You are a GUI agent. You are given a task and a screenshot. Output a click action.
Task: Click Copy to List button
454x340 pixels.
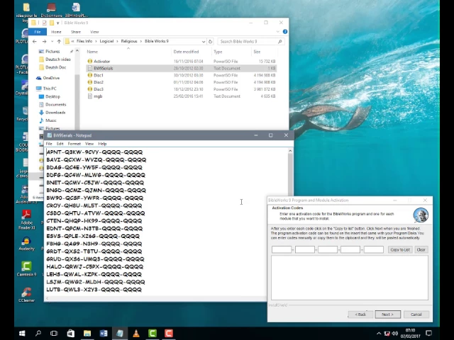(400, 250)
